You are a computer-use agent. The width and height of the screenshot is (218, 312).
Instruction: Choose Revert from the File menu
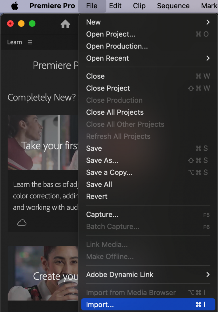[97, 196]
